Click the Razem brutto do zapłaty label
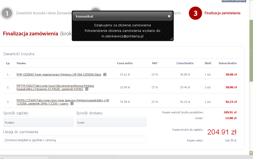This screenshot has width=253, height=159. [x=188, y=130]
